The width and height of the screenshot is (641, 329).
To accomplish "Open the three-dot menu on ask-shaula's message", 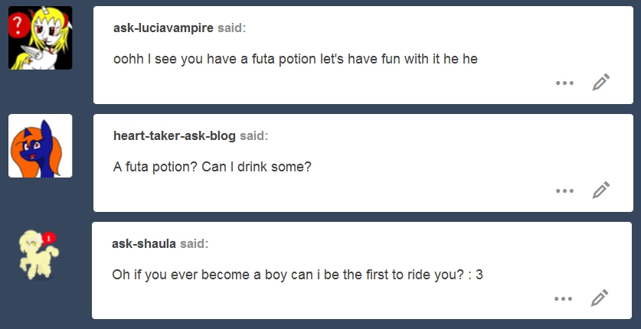I will pos(564,298).
